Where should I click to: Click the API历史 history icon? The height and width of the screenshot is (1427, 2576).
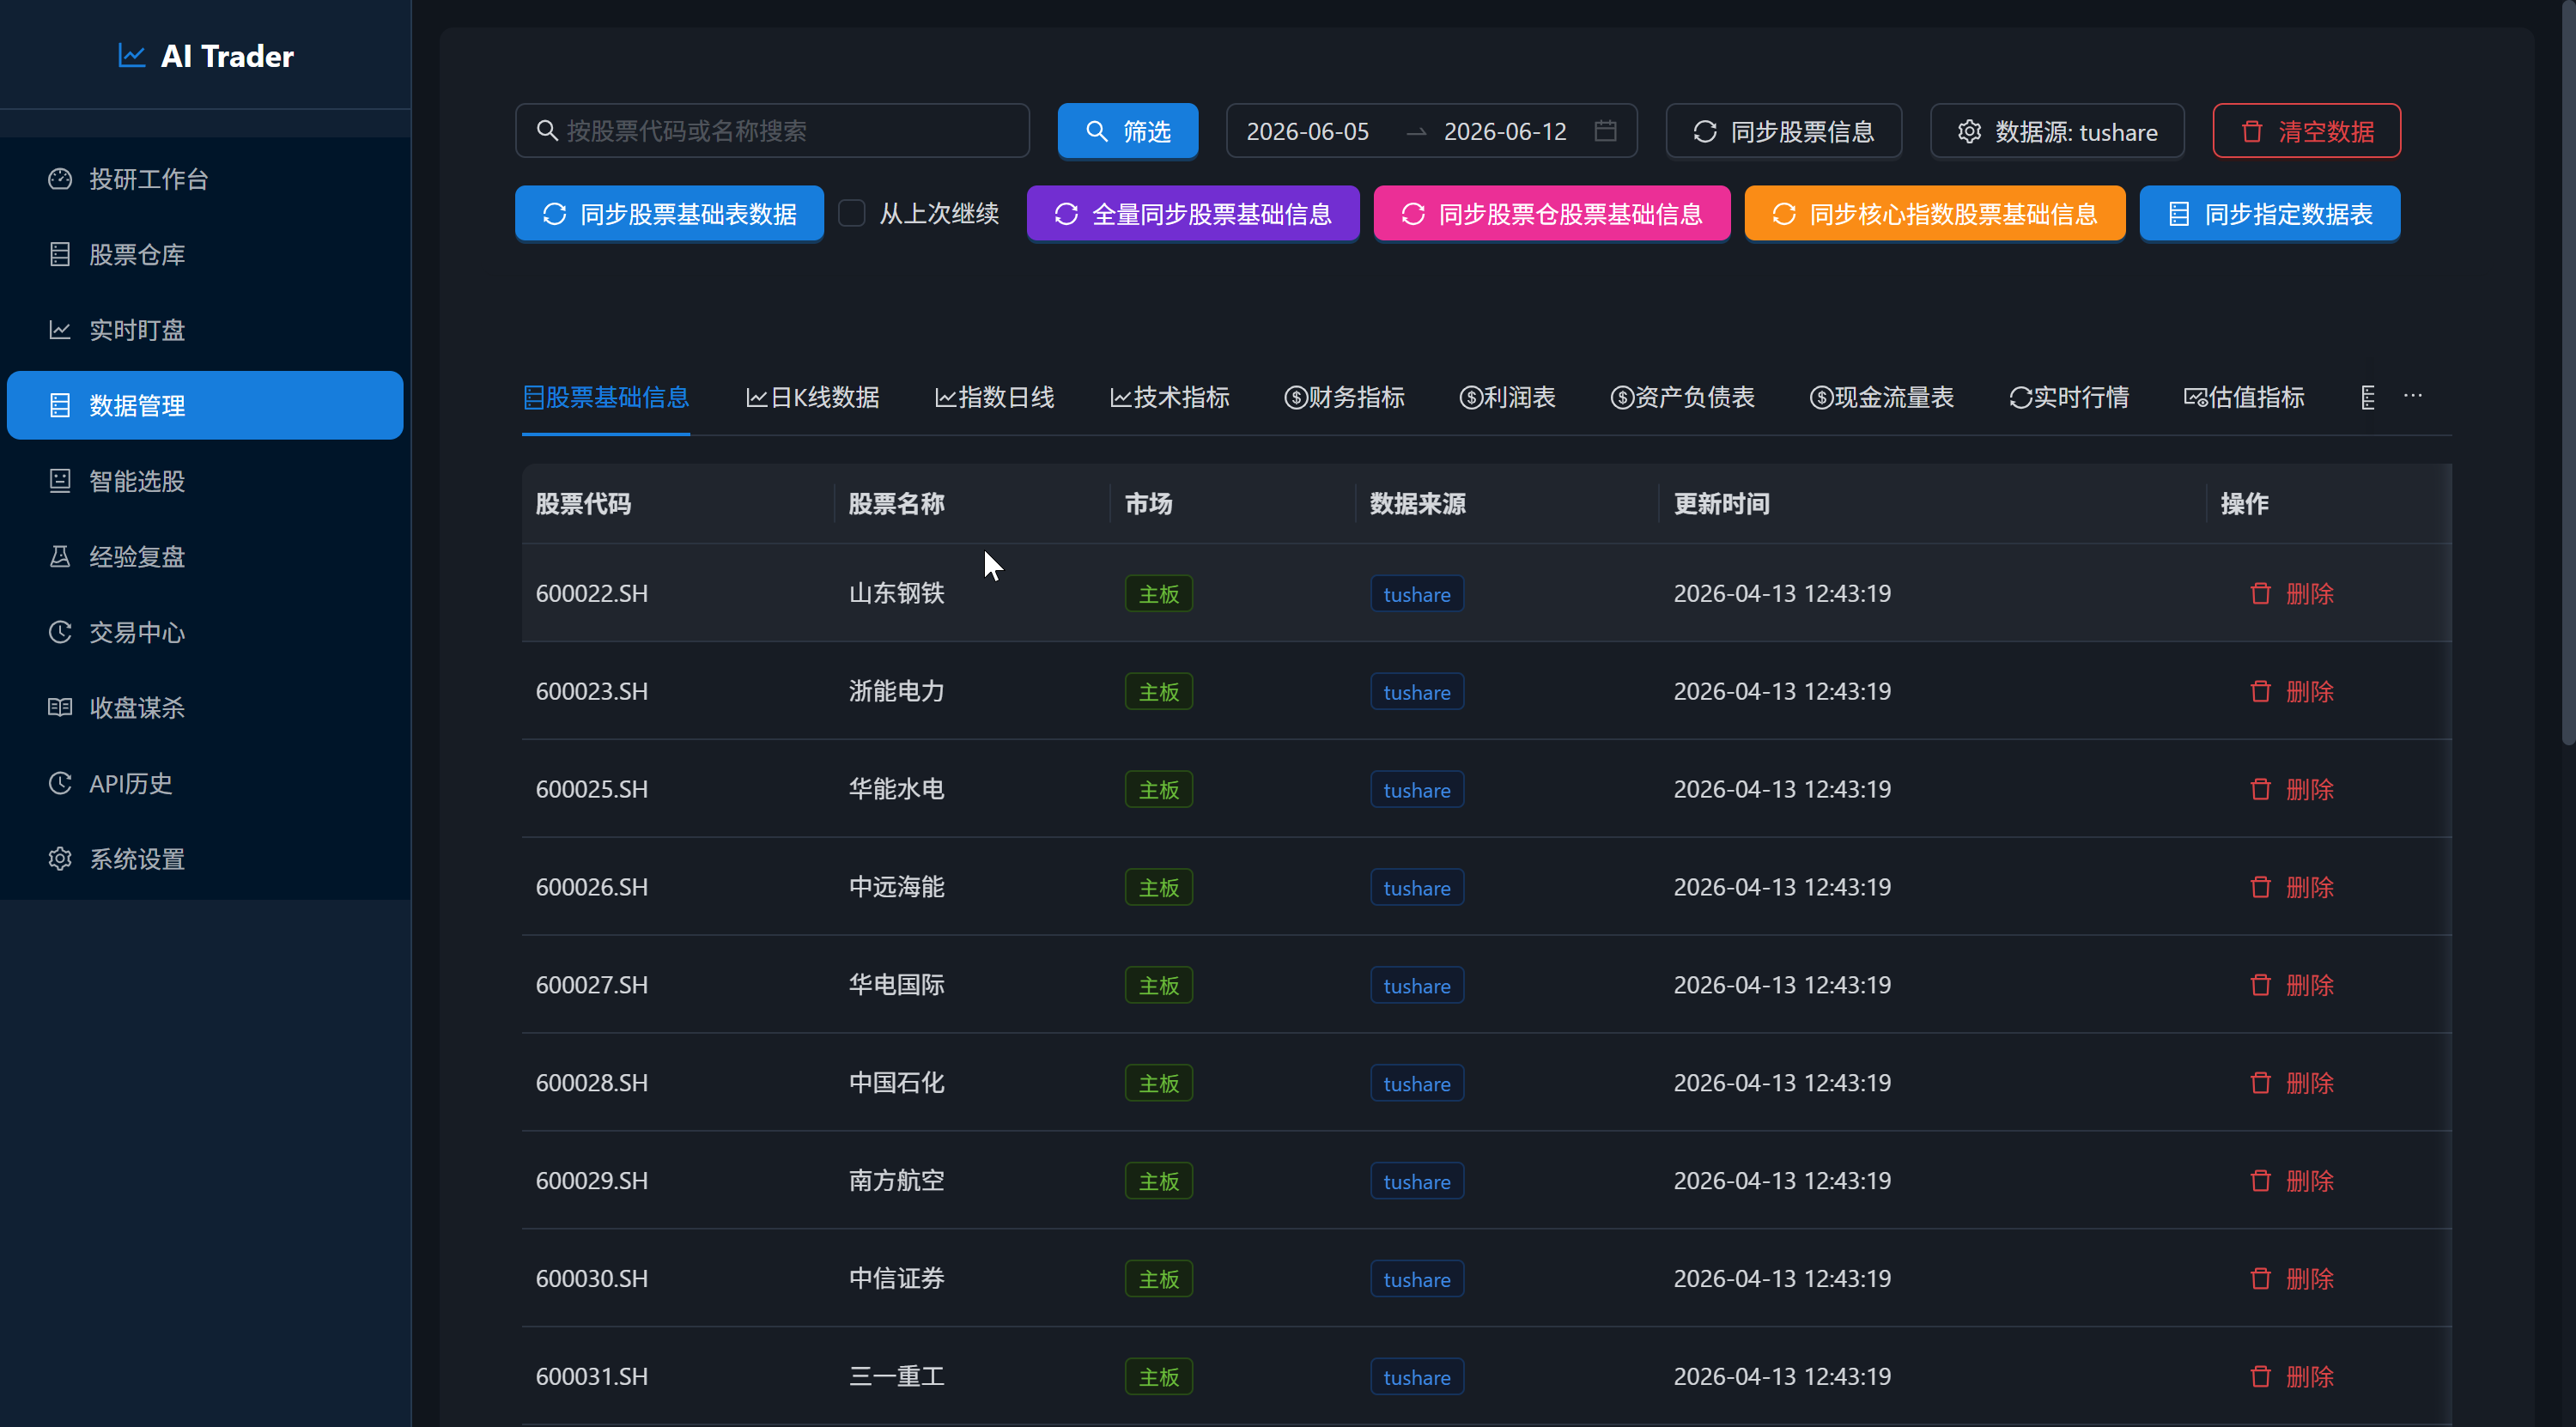click(60, 783)
